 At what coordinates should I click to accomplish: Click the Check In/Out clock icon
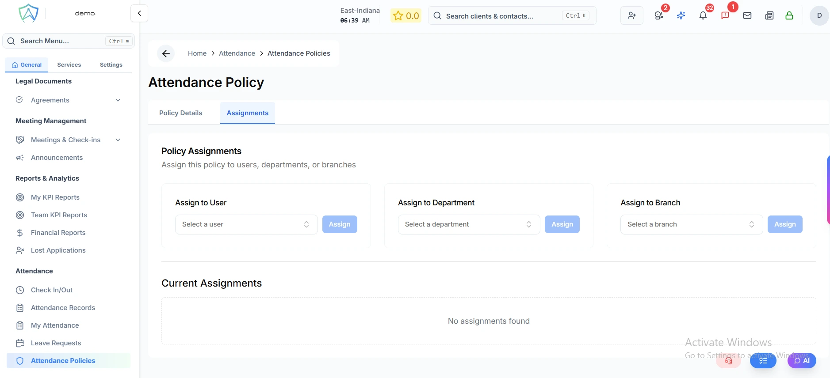pos(20,290)
